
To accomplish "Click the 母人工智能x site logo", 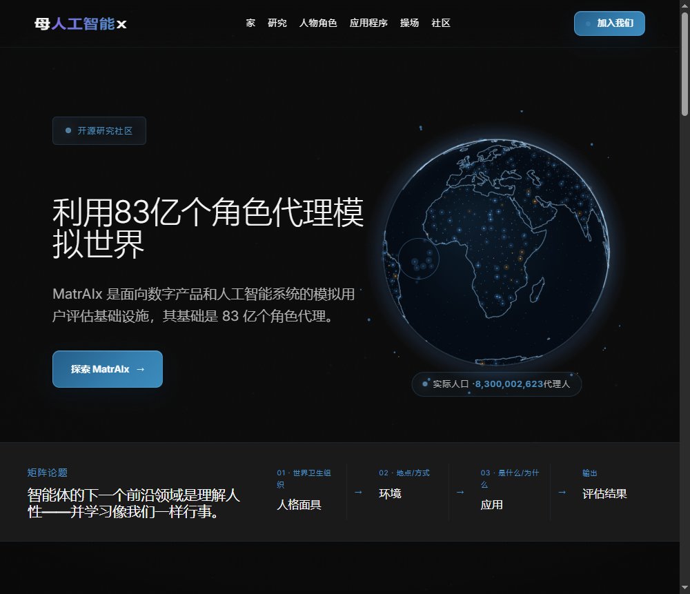I will [x=81, y=23].
